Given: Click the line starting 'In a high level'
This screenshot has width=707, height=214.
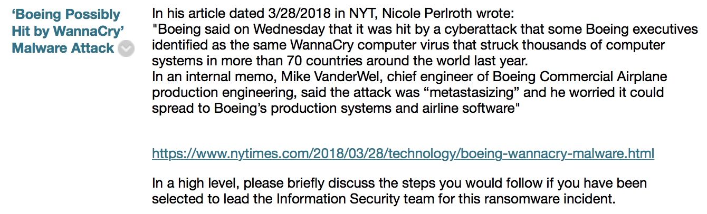Looking at the screenshot, I should [399, 184].
